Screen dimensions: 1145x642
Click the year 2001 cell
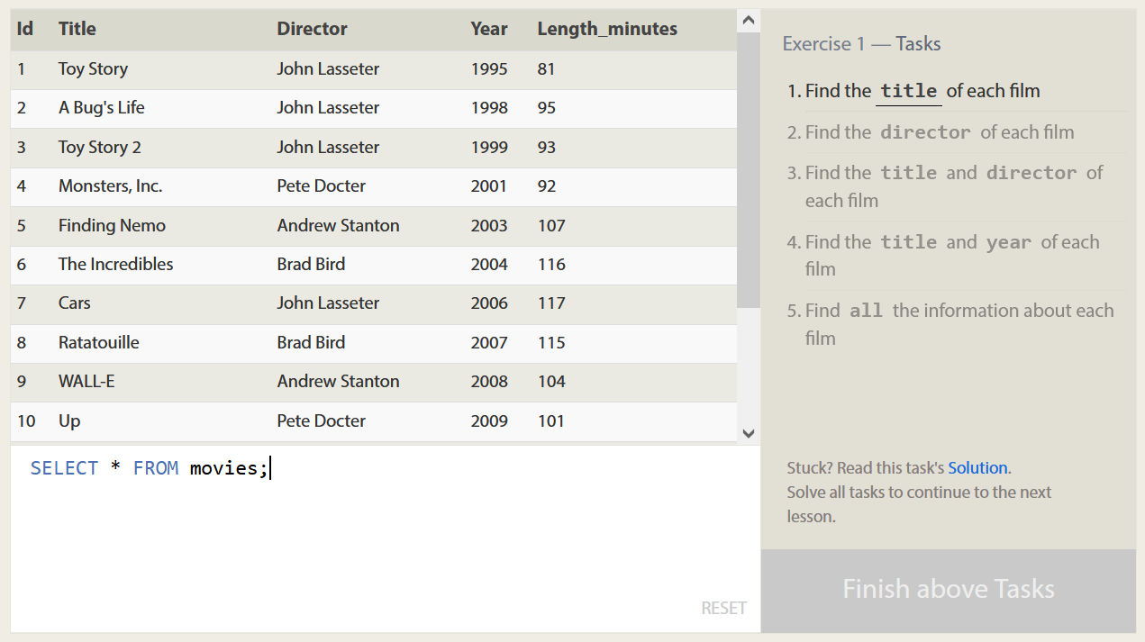pyautogui.click(x=489, y=185)
